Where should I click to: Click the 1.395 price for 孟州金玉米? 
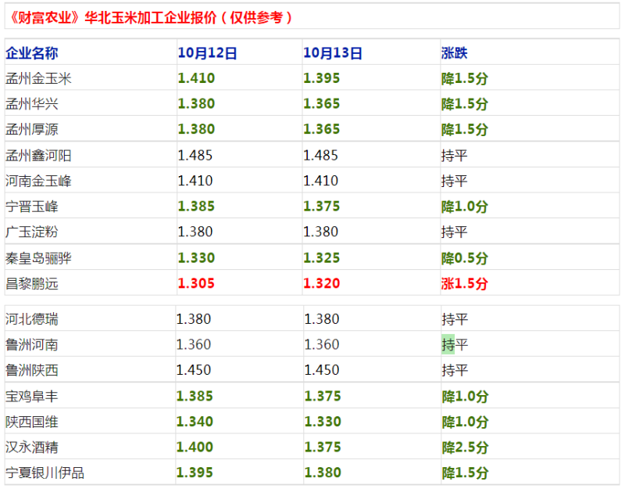pos(322,78)
